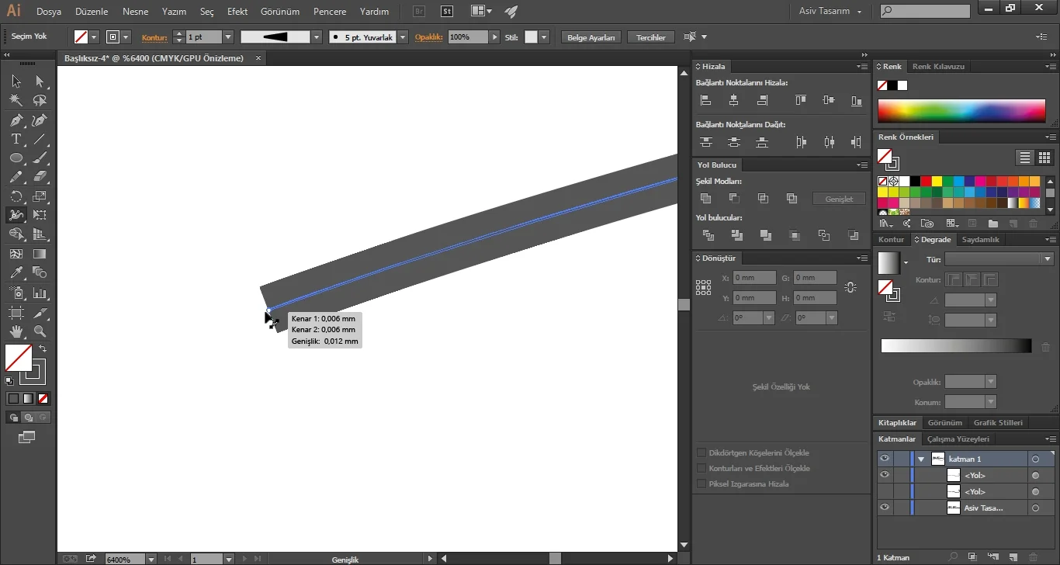Swap fill and stroke colors
Viewport: 1060px width, 565px height.
[x=43, y=348]
